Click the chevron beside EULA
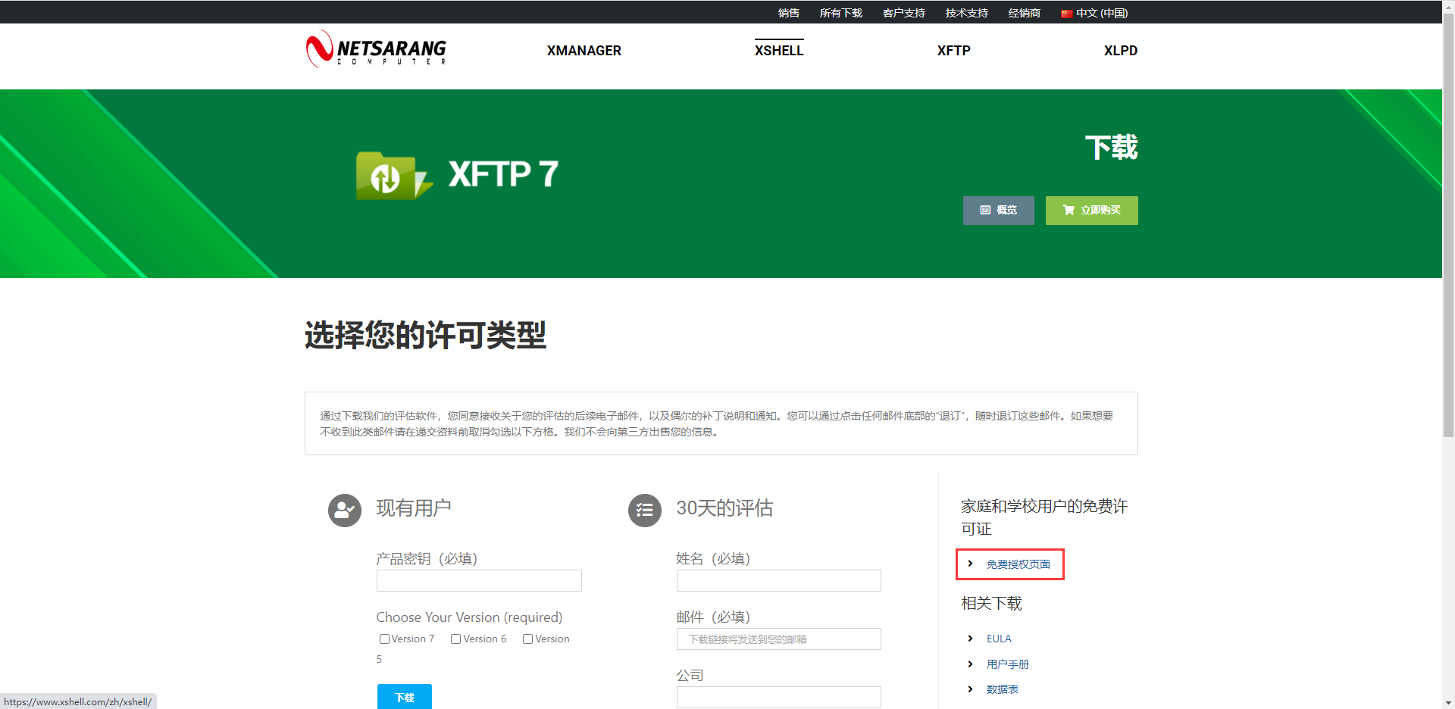 coord(970,639)
